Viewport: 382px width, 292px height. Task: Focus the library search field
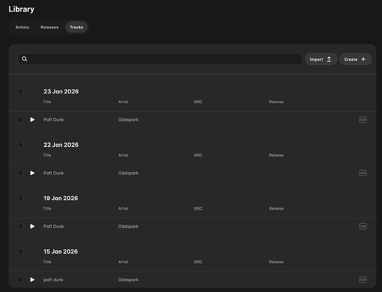tap(164, 59)
